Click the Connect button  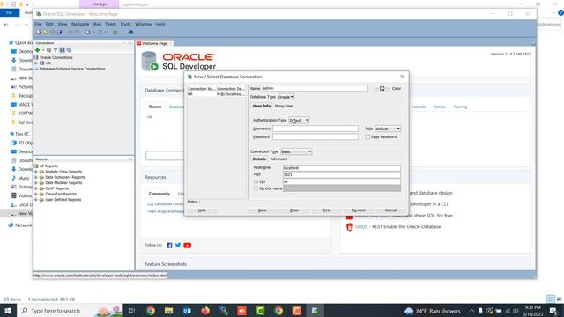(x=359, y=210)
